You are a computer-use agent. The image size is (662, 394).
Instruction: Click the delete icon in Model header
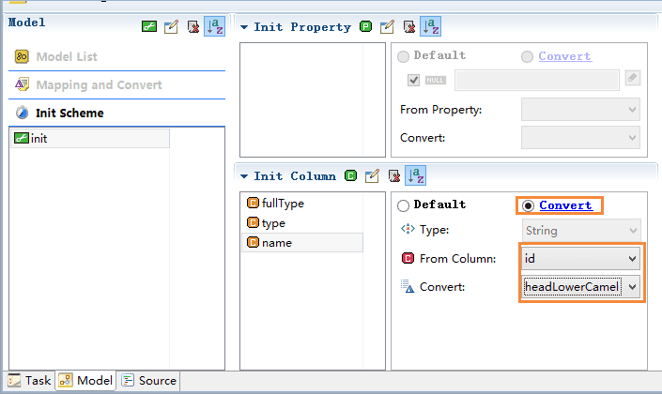(x=193, y=26)
